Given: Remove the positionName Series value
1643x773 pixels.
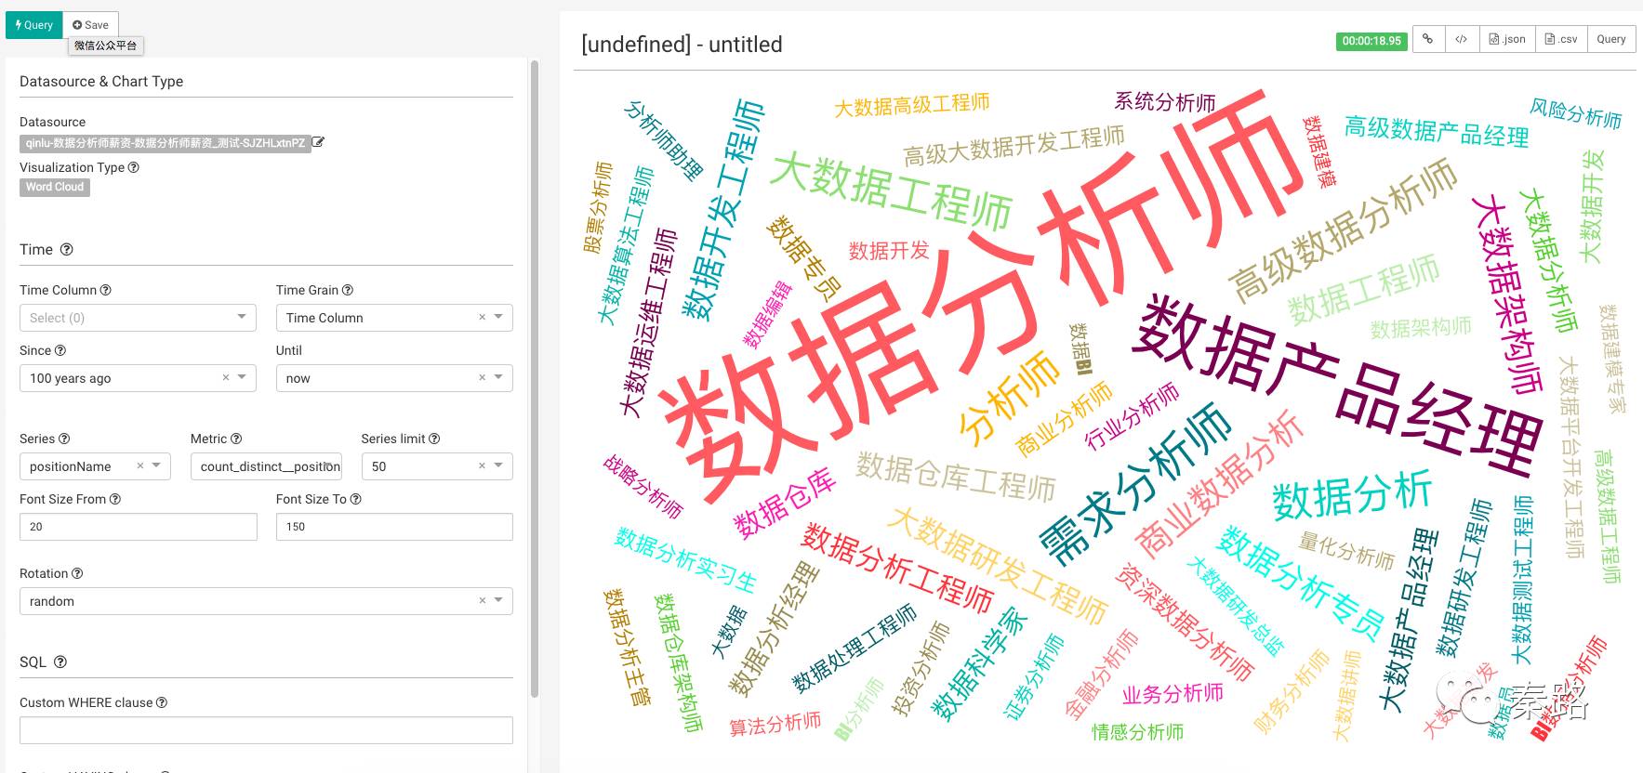Looking at the screenshot, I should click(140, 466).
